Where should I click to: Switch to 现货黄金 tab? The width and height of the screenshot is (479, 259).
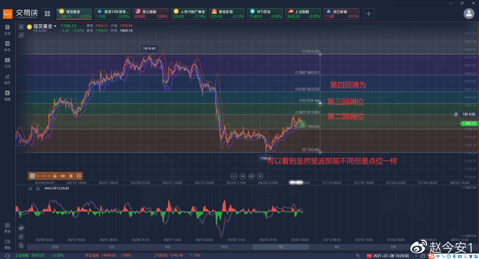74,14
